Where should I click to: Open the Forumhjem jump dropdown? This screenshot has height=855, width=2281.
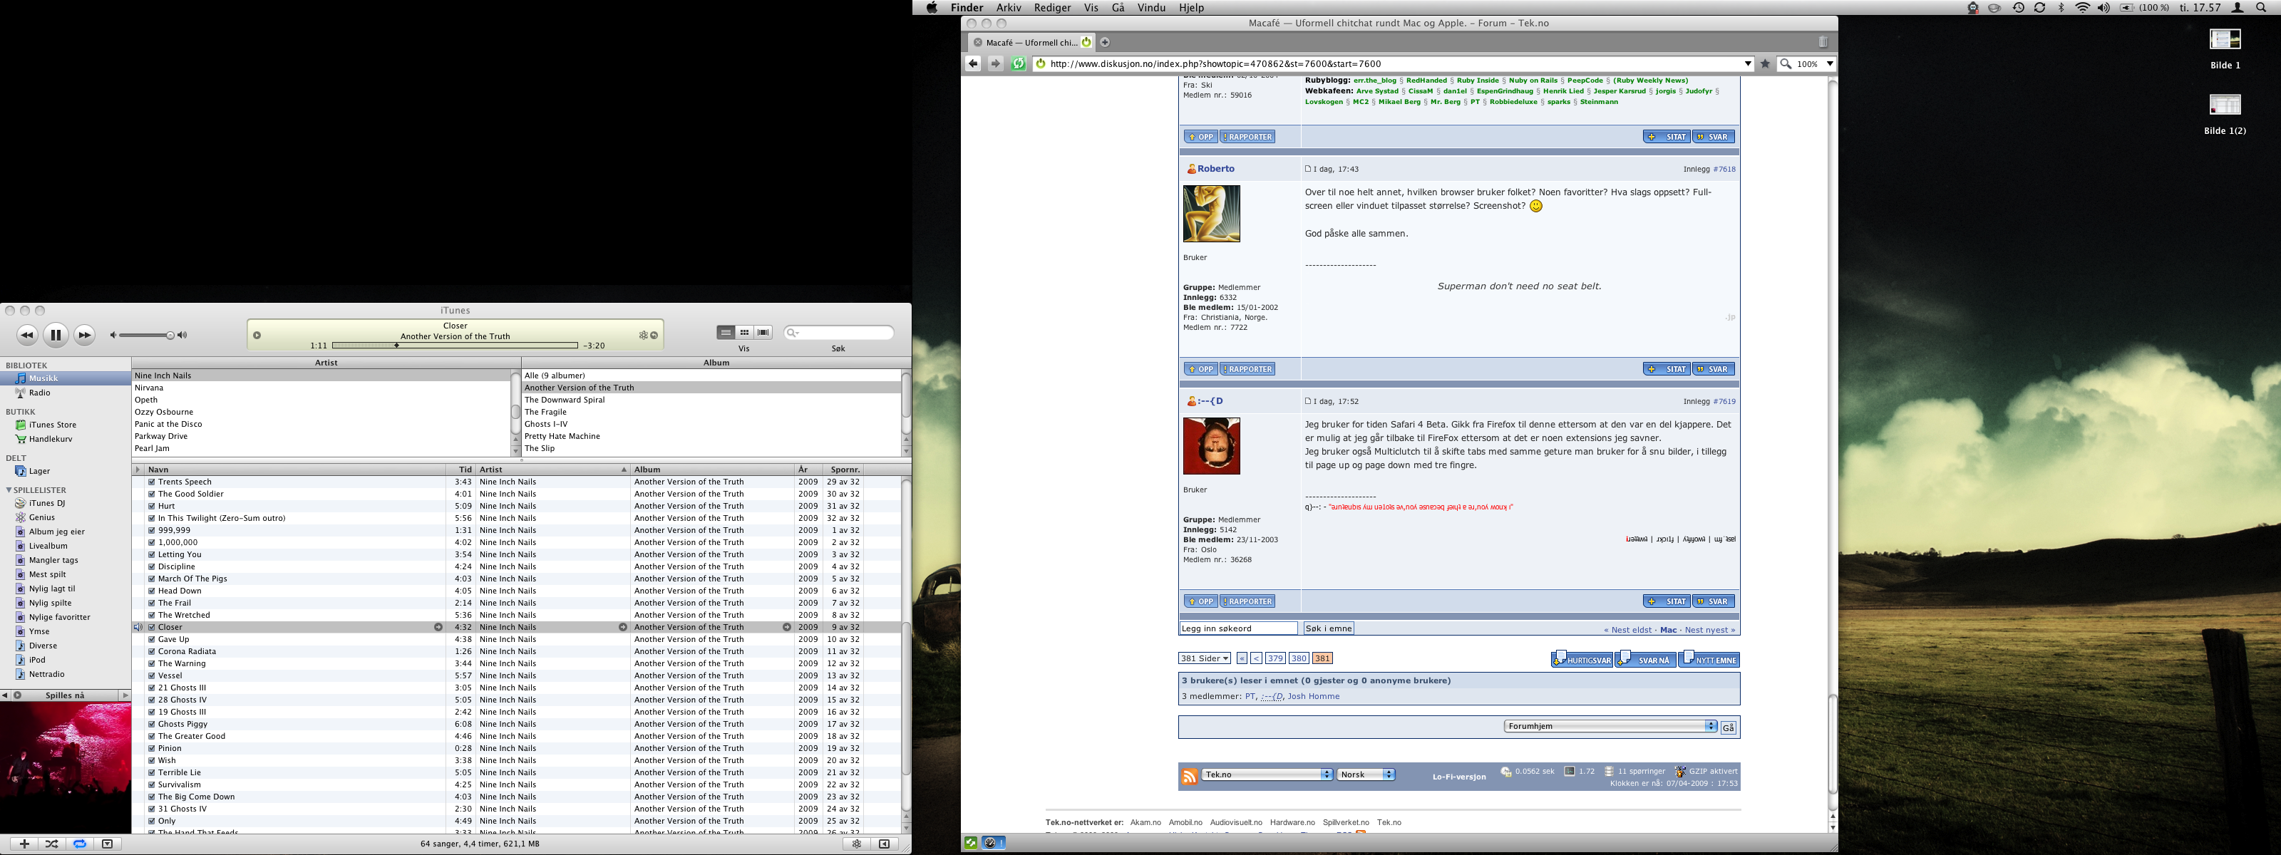pos(1611,727)
